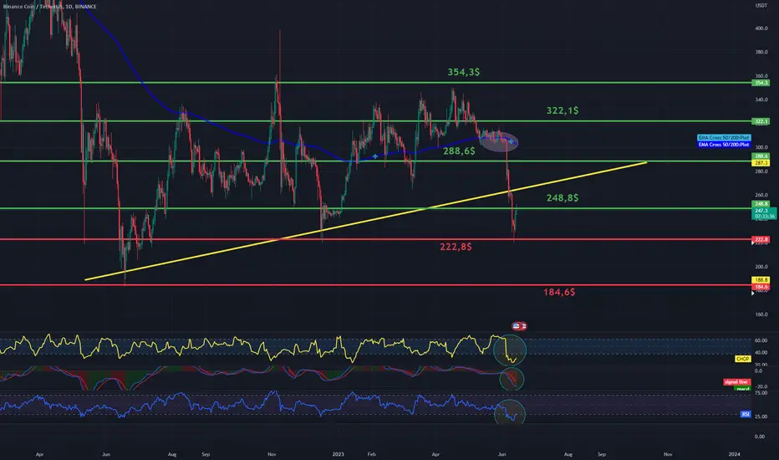Image resolution: width=779 pixels, height=460 pixels.
Task: Select the yellow ascending trendline drawing
Action: pos(365,221)
